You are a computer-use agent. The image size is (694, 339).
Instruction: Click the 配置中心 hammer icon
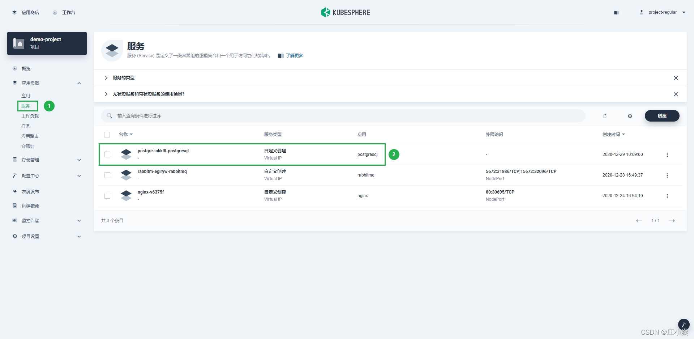click(x=15, y=175)
